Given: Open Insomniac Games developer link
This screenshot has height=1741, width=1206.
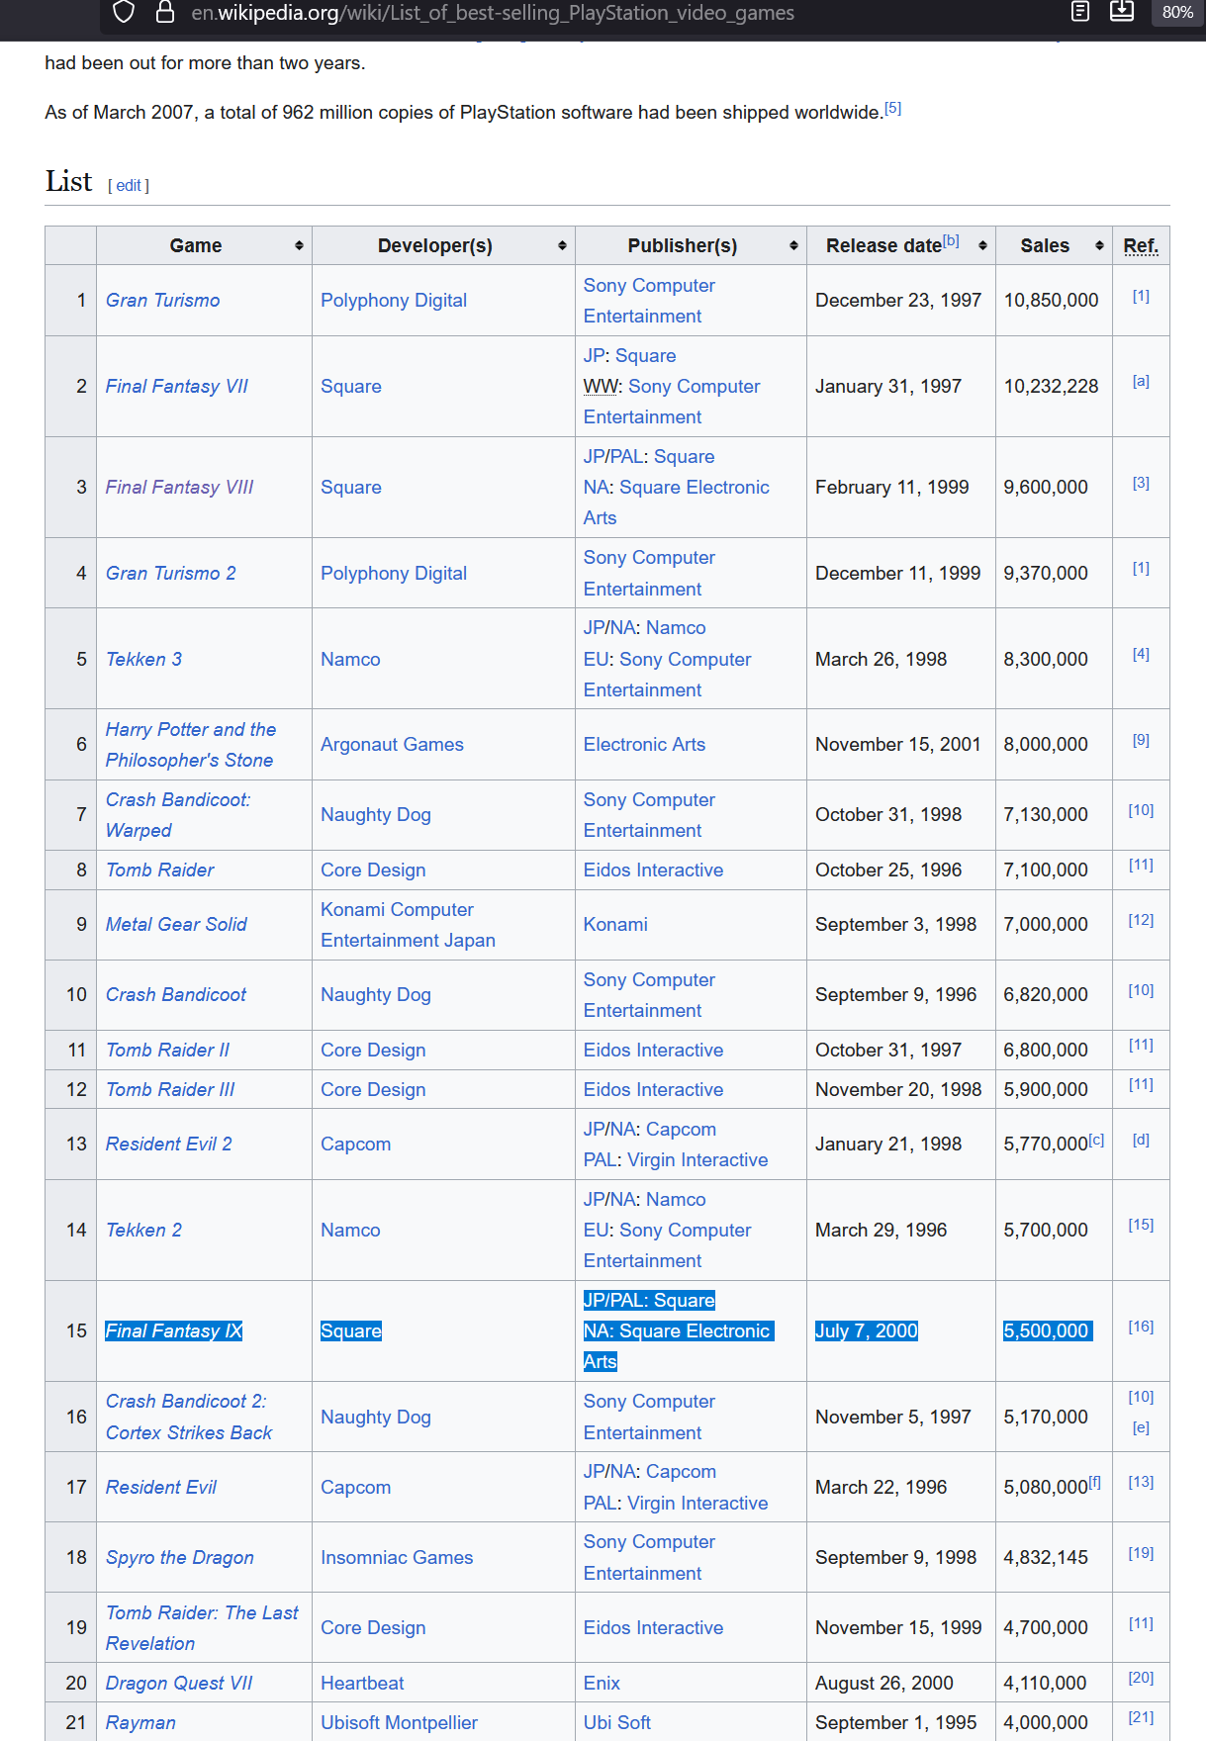Looking at the screenshot, I should coord(397,1557).
